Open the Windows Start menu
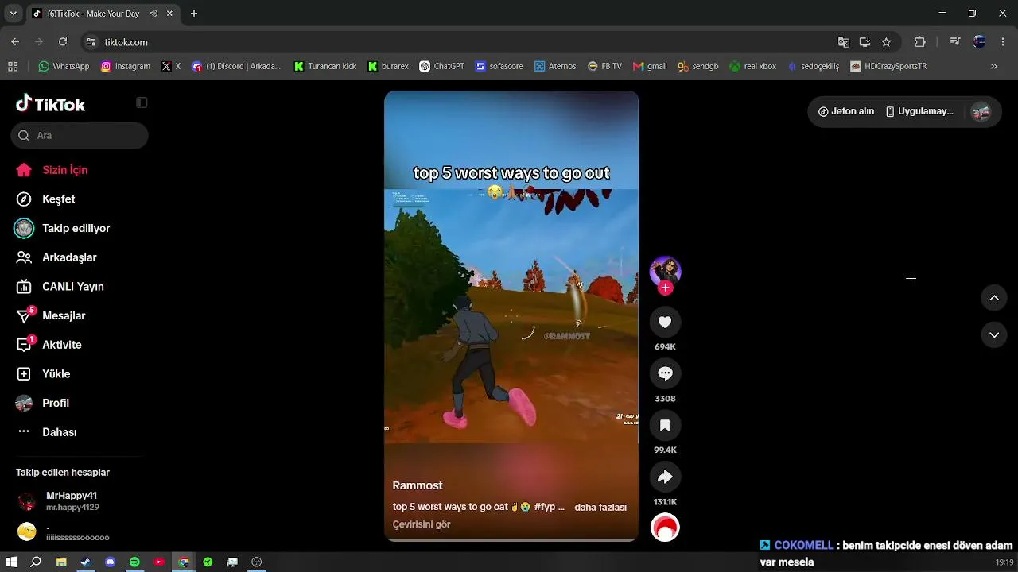Viewport: 1018px width, 572px height. [12, 562]
